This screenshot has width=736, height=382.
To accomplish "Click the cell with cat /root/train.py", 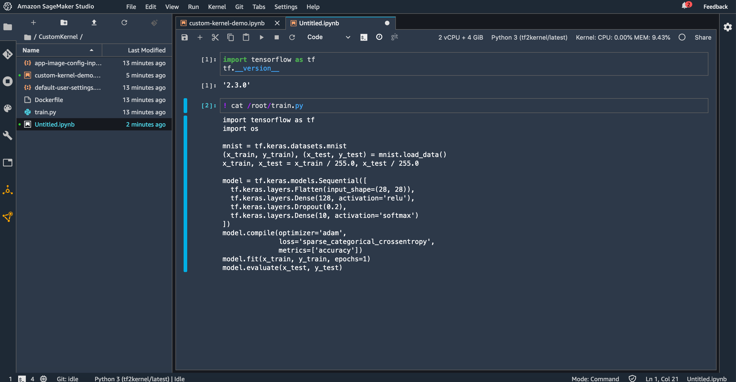I will [464, 106].
